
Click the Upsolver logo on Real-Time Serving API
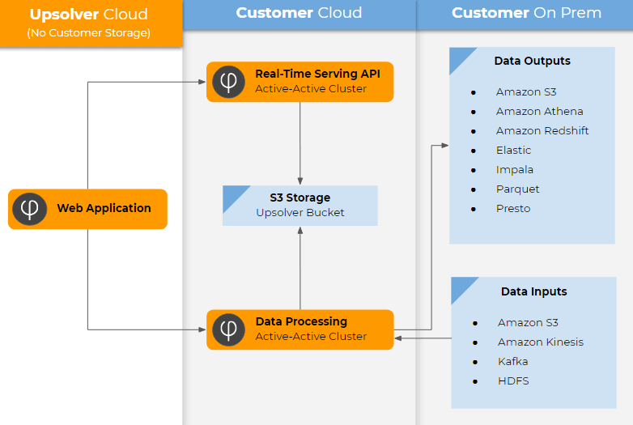click(x=229, y=82)
